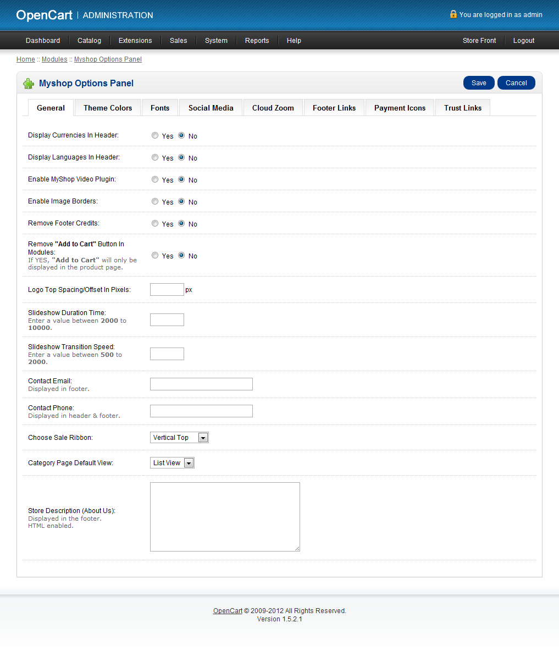Select Yes for Remove Footer Credits
559x656 pixels.
(155, 223)
